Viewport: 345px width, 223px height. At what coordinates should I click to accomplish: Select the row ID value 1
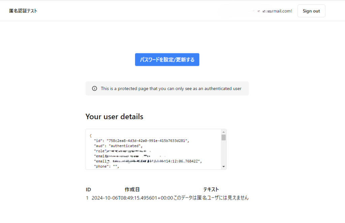(87, 198)
